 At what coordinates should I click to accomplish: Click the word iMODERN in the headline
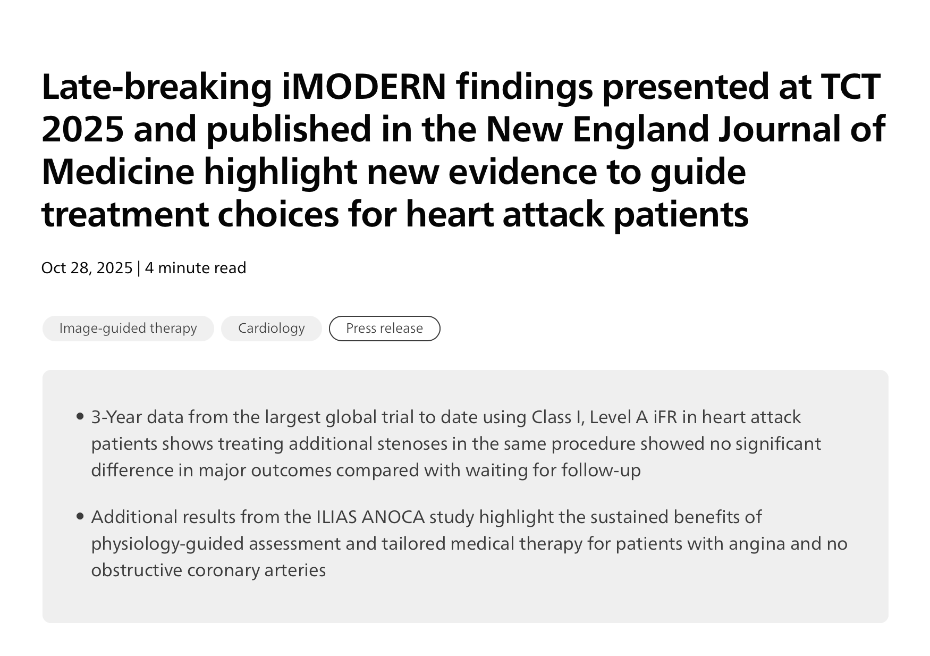[x=363, y=87]
